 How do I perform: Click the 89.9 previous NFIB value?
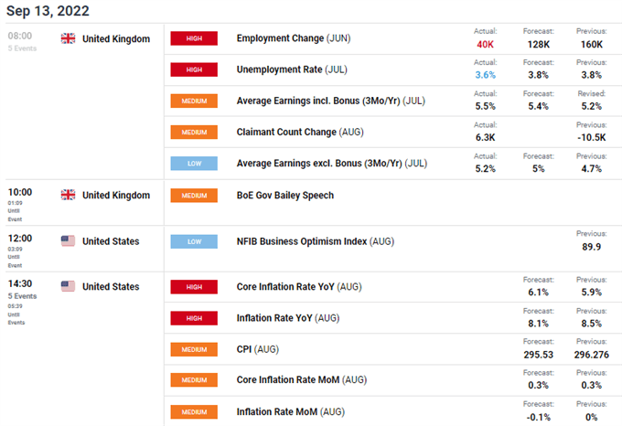click(x=592, y=247)
